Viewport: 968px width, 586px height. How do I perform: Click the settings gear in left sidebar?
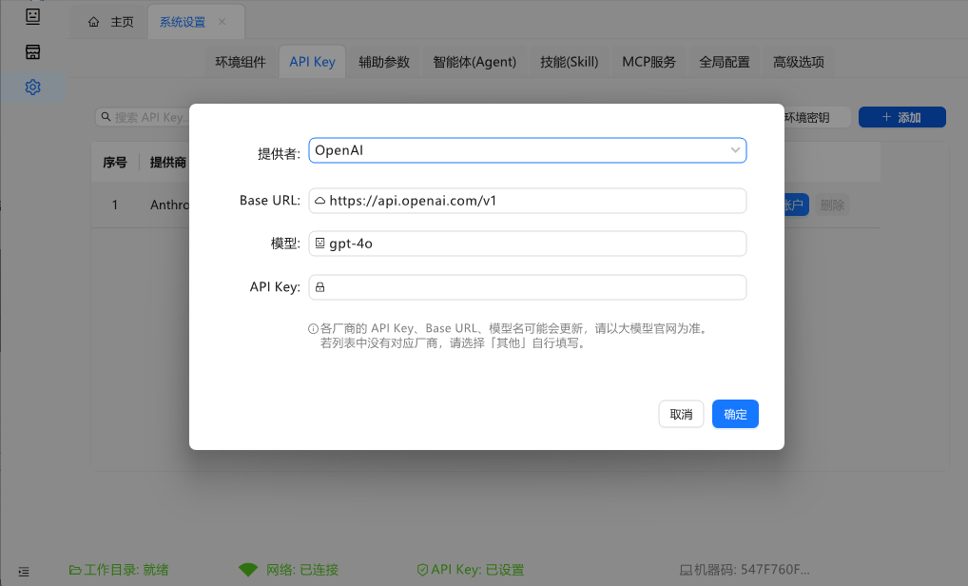click(x=32, y=88)
